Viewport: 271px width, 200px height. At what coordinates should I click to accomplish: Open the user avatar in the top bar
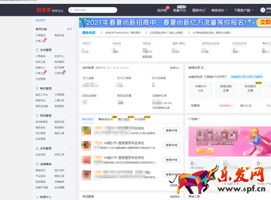pos(263,10)
